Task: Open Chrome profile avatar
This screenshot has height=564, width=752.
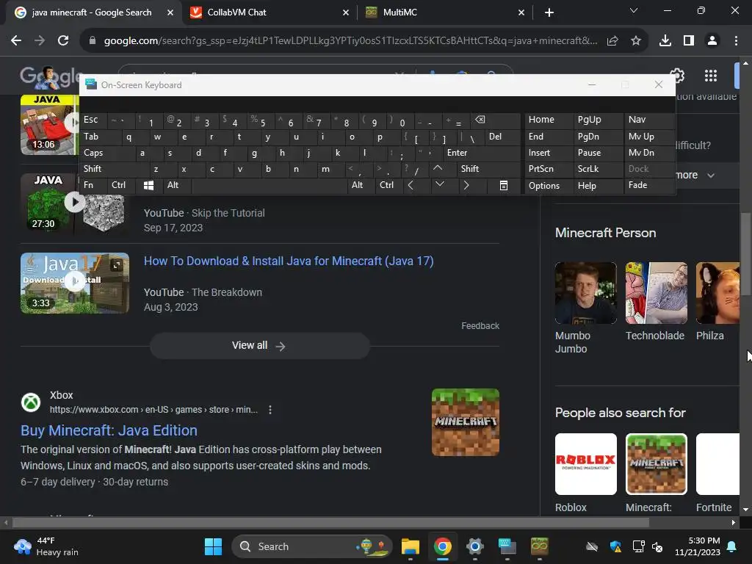Action: click(x=712, y=41)
